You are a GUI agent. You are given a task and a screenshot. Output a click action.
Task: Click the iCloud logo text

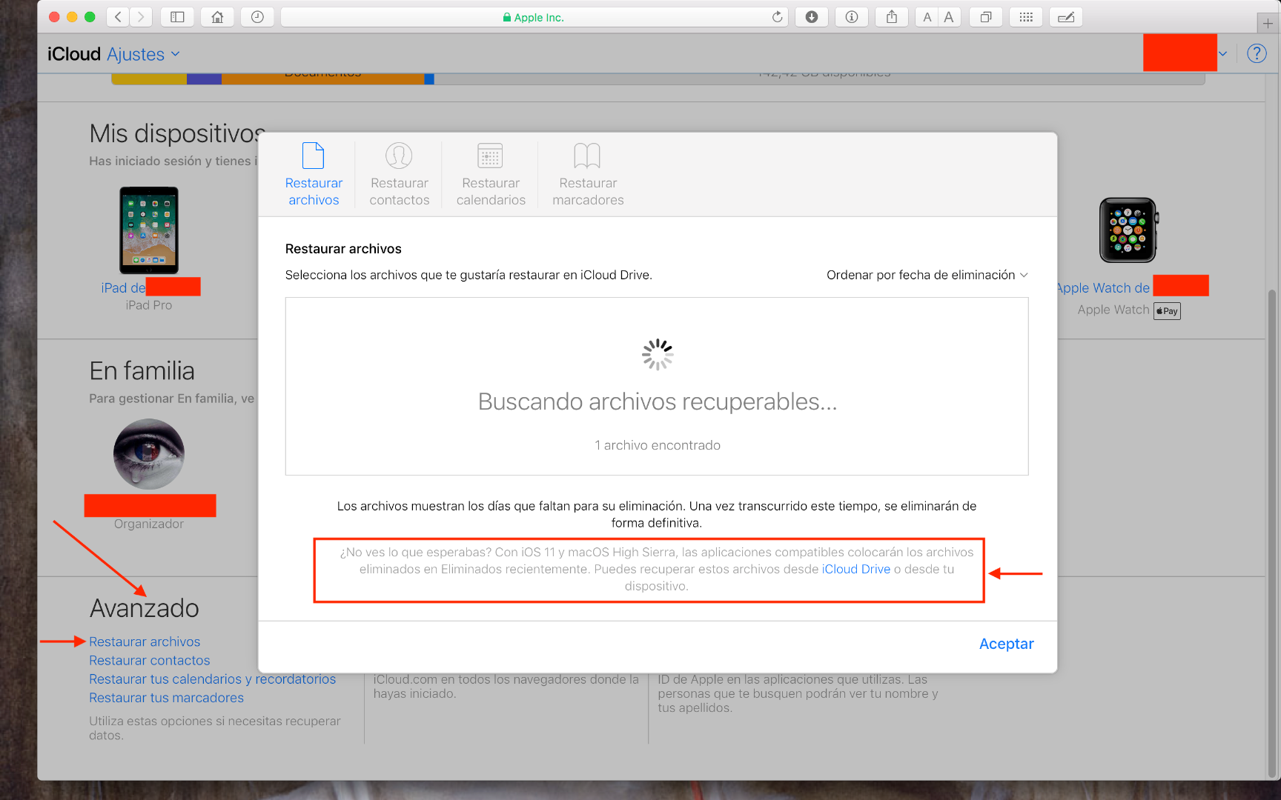point(74,54)
